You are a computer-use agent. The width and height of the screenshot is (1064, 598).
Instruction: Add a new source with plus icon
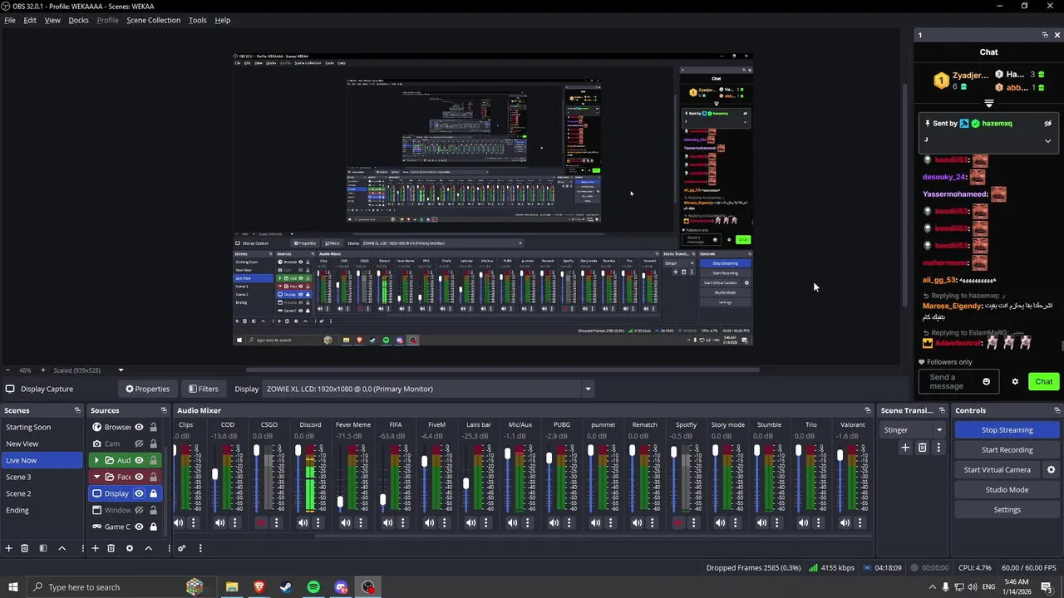point(95,548)
